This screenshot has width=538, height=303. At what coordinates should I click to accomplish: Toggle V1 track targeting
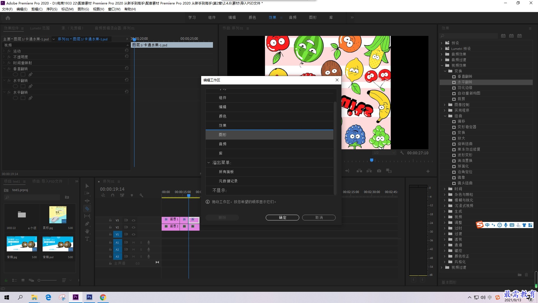click(117, 234)
